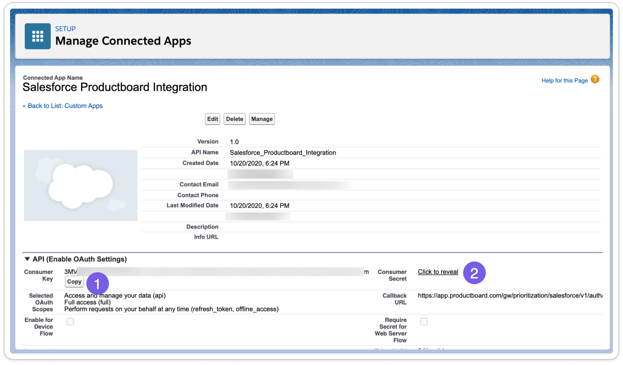This screenshot has height=365, width=623.
Task: Copy the Consumer Key
Action: tap(74, 282)
